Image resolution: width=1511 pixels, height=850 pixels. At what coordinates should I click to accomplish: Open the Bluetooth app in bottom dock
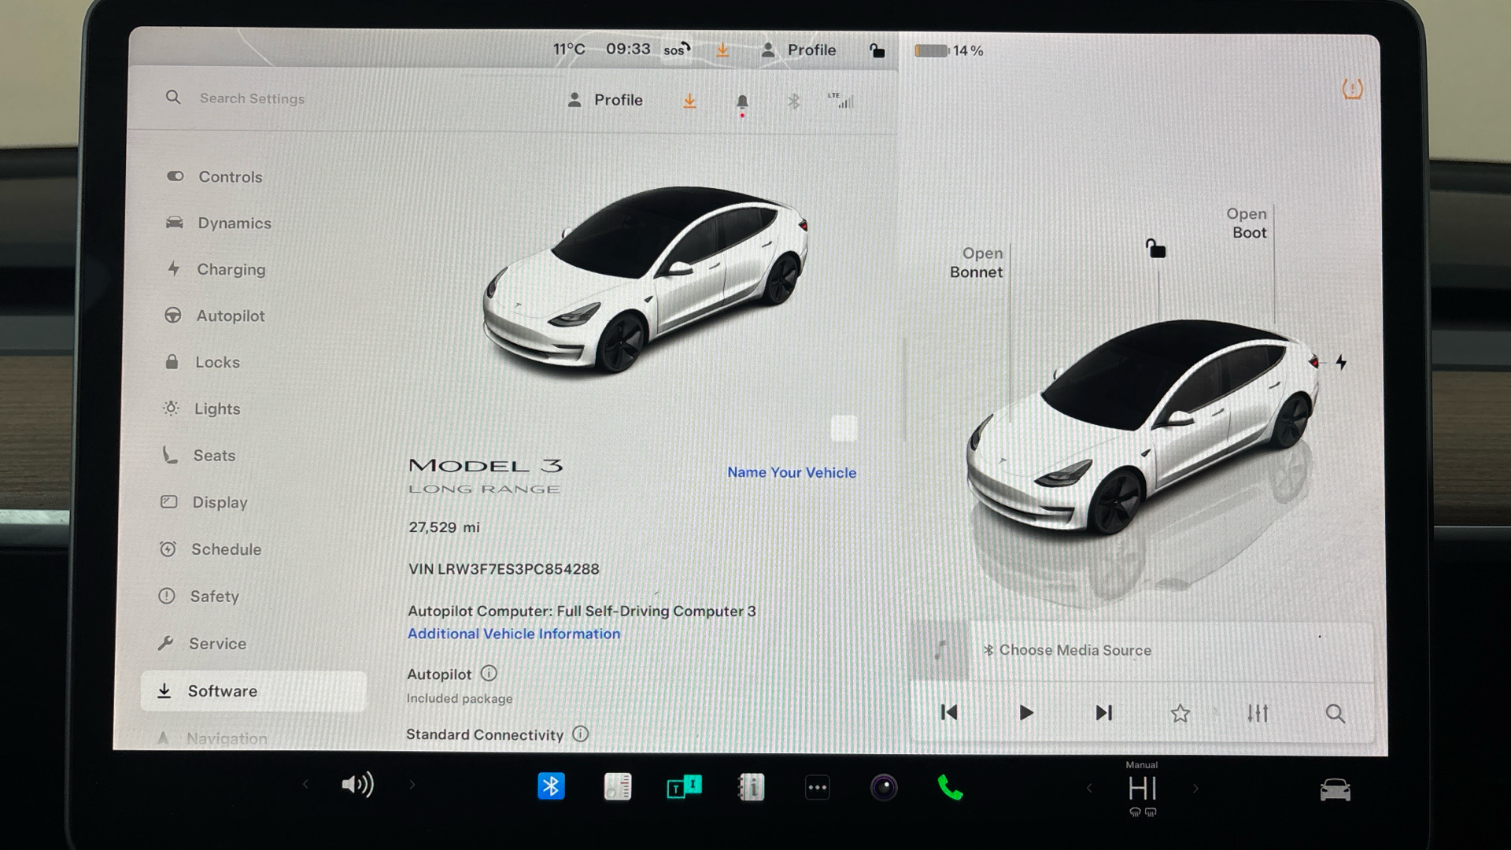tap(551, 786)
